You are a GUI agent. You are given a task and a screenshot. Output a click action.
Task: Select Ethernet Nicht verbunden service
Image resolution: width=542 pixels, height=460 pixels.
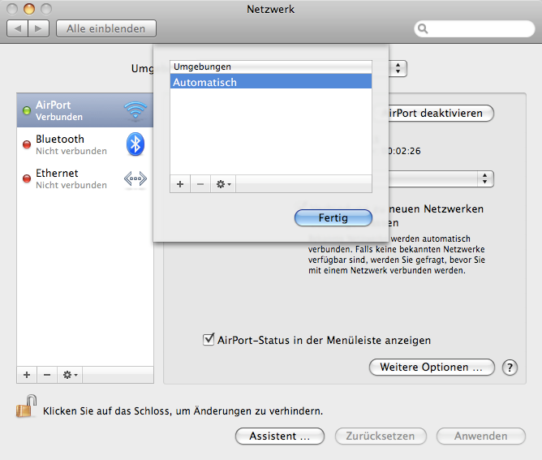tap(85, 178)
